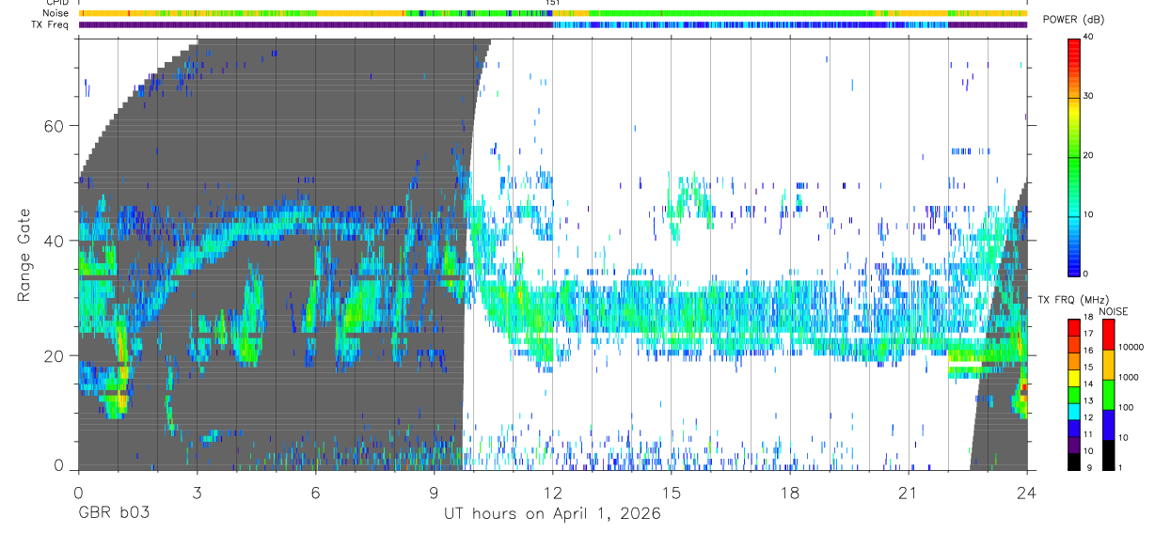Click the 40 tick on the power colorbar
Screen dimensions: 1155x533
click(1089, 37)
